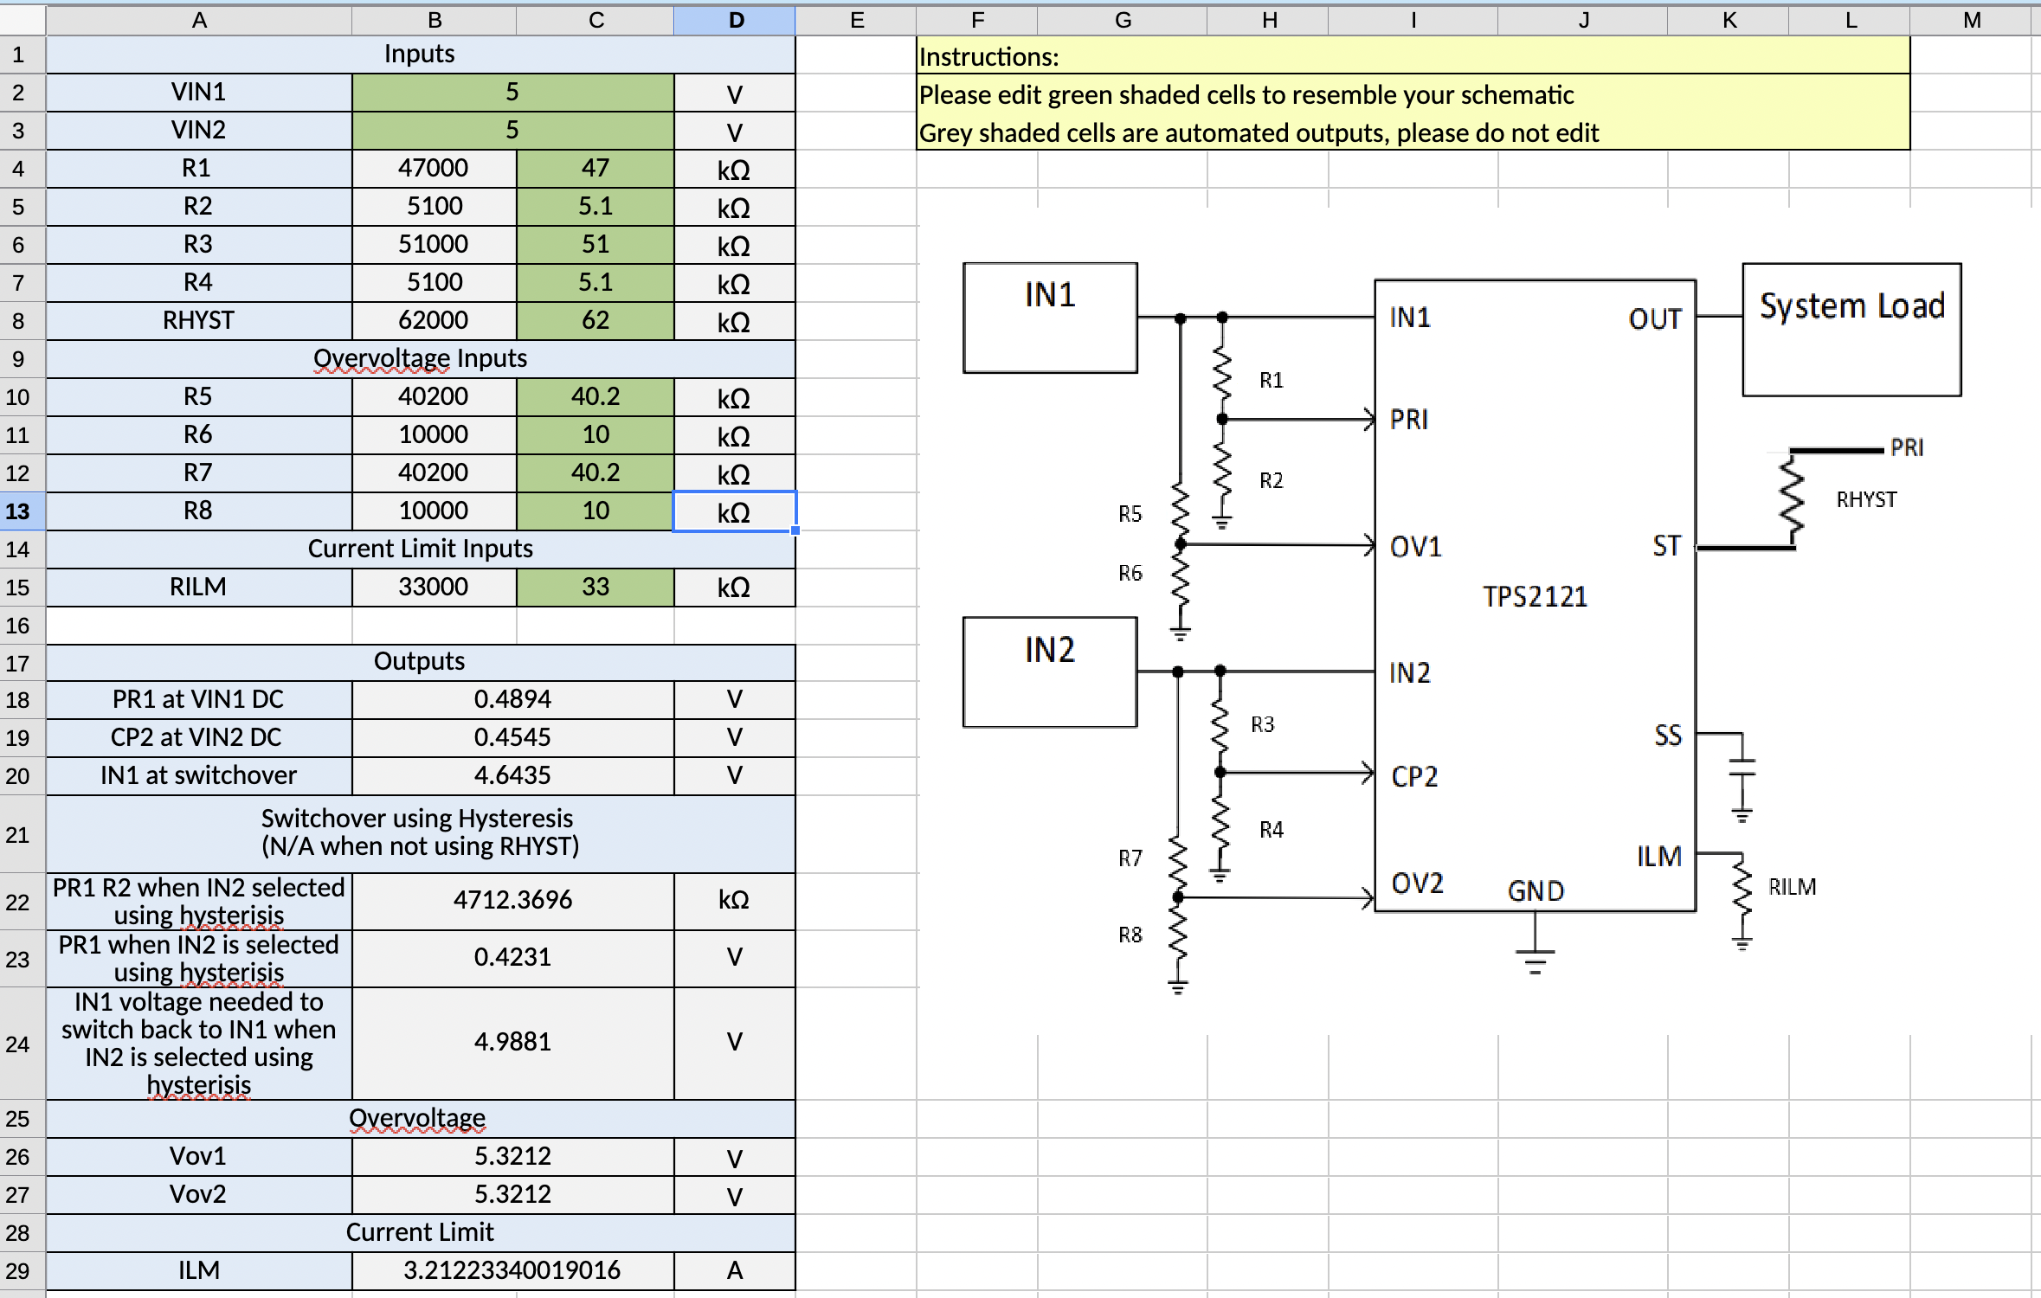Select the Outputs header cell
The height and width of the screenshot is (1298, 2041).
pos(421,663)
